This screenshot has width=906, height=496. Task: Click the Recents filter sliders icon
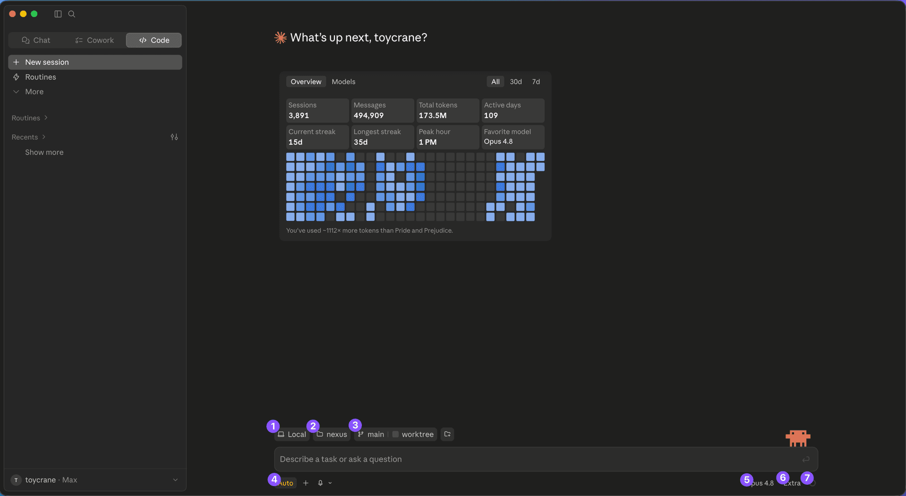tap(174, 137)
